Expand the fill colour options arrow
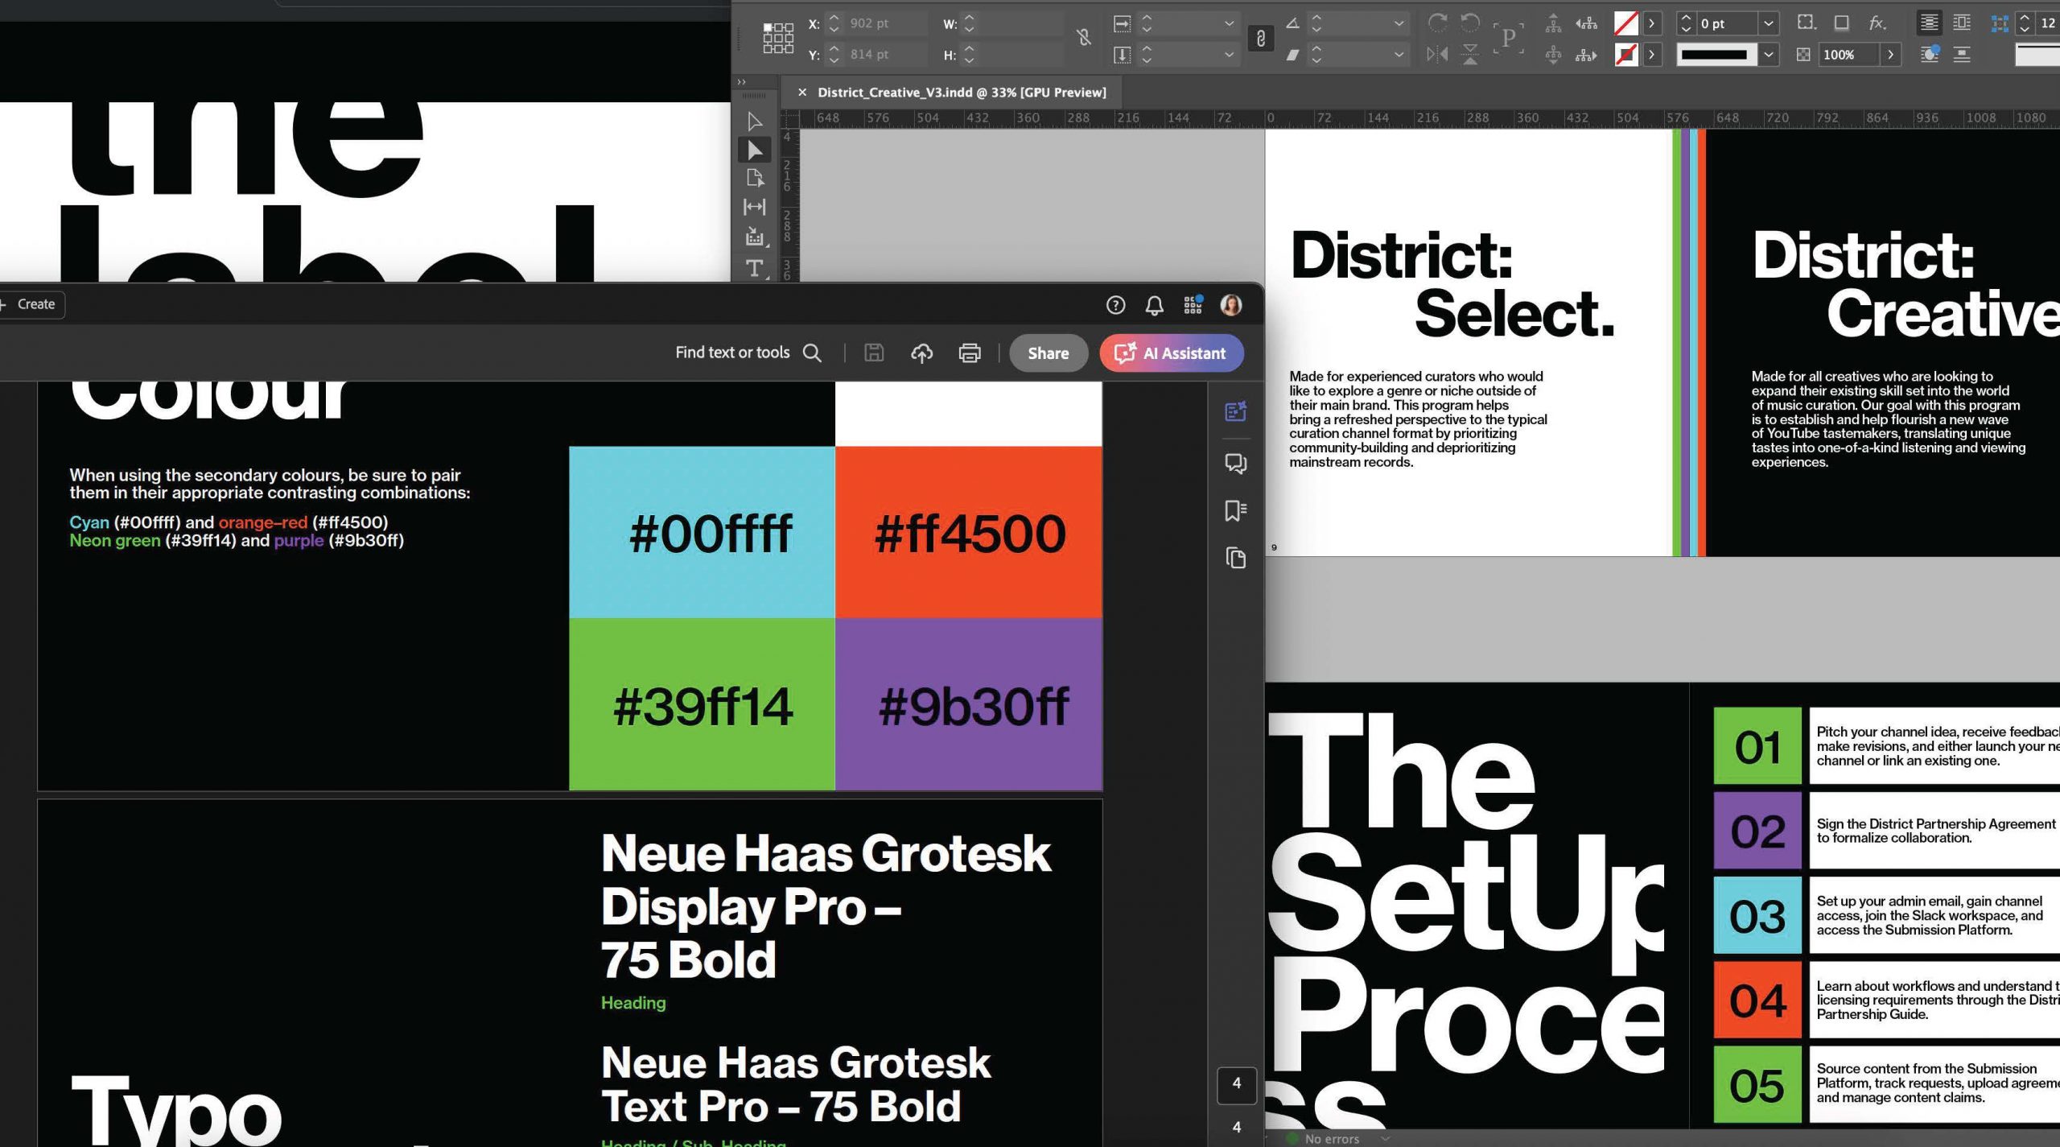 tap(1651, 23)
